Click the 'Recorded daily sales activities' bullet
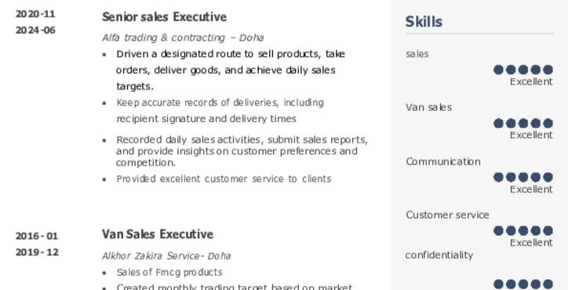 pos(242,151)
